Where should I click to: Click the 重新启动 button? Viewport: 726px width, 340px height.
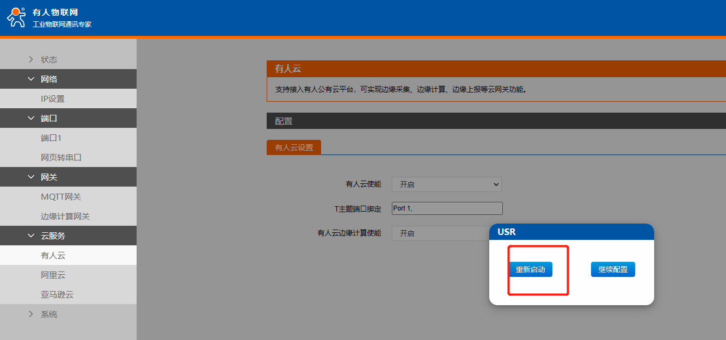(531, 269)
